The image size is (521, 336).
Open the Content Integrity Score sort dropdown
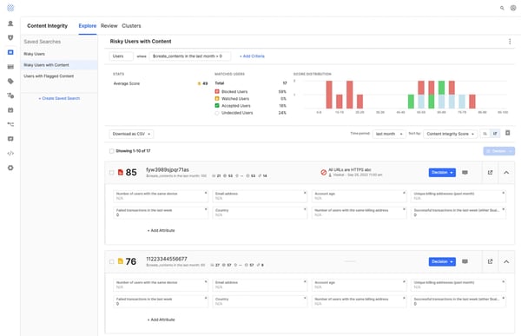coord(450,134)
